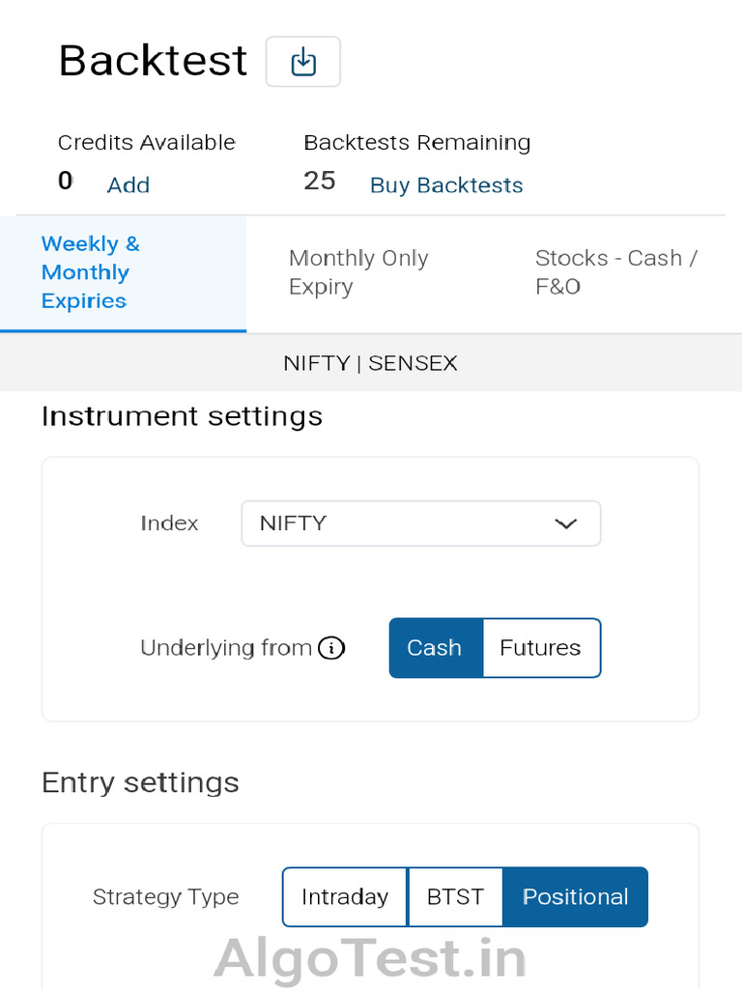The height and width of the screenshot is (989, 742).
Task: Pick Positional strategy type
Action: click(x=575, y=897)
